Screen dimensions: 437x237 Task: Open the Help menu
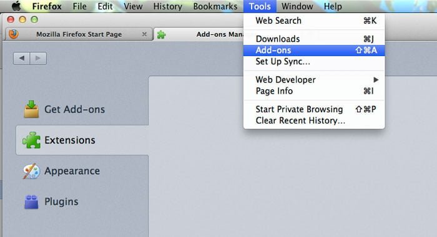coord(333,6)
